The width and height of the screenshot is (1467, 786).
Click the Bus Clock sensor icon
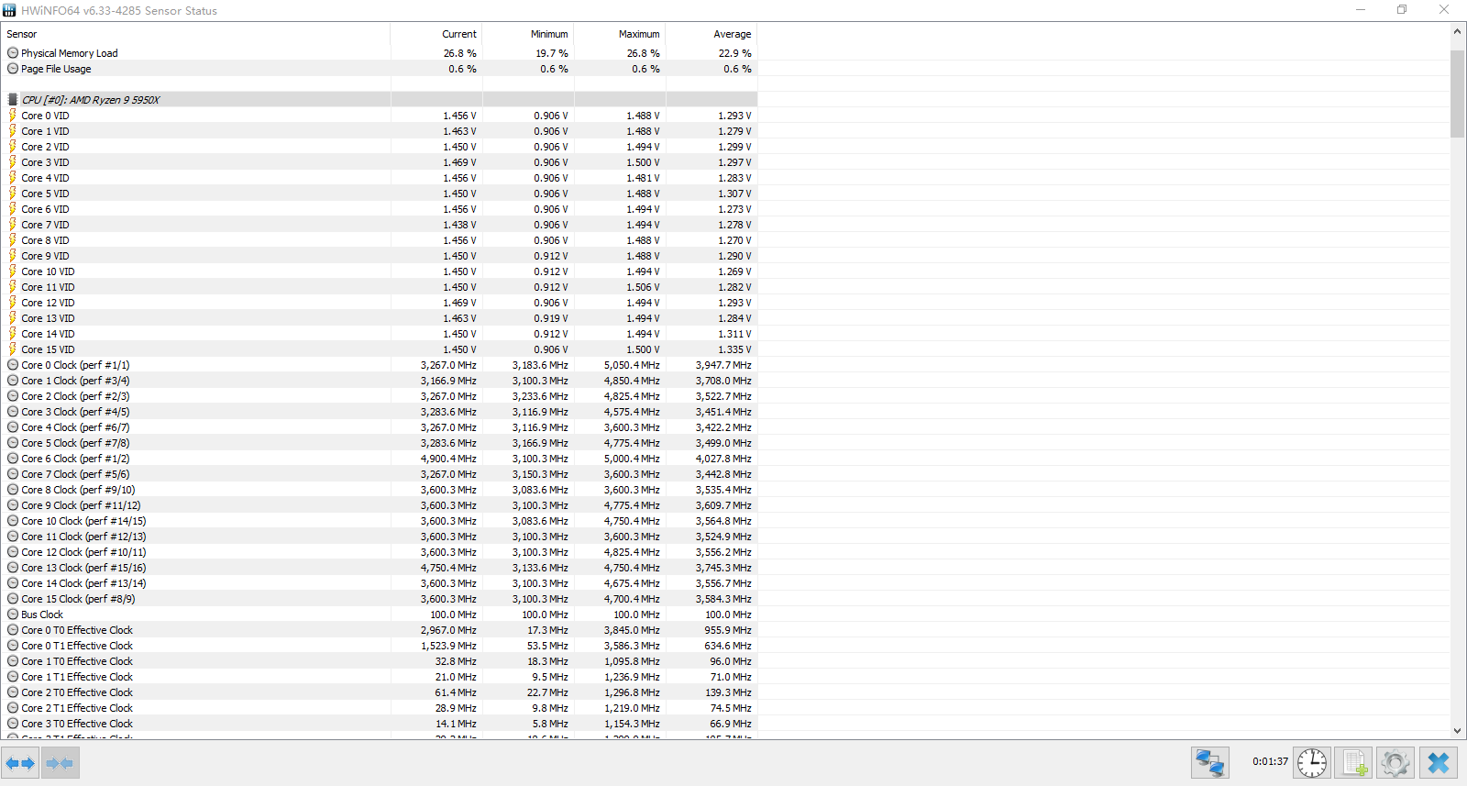[x=13, y=614]
